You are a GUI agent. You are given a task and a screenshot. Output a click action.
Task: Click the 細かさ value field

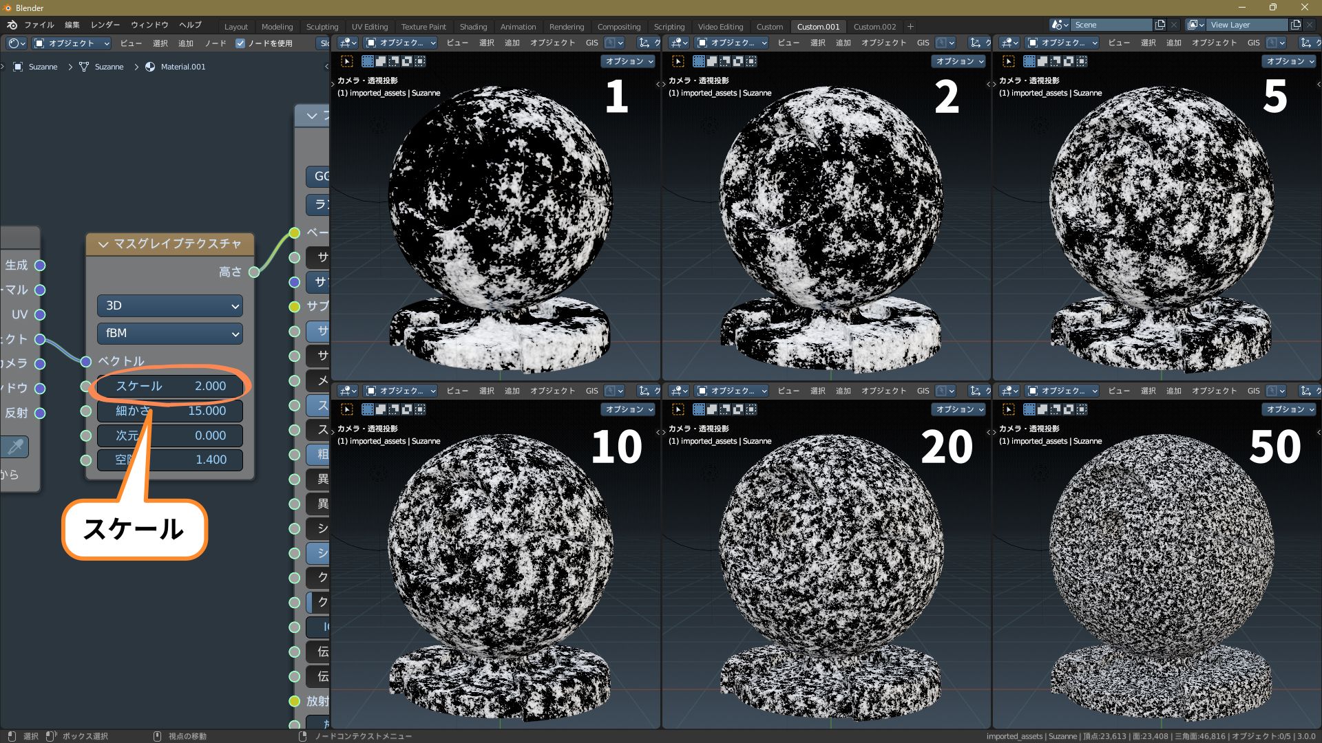(170, 411)
